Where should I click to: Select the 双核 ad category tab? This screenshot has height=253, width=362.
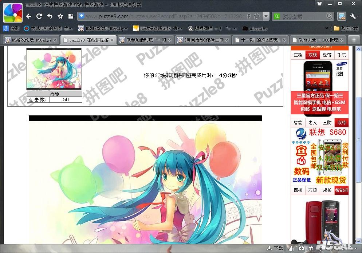312,190
